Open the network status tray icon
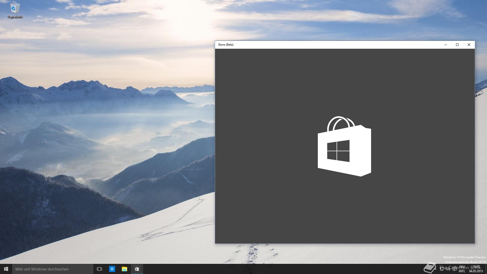 point(442,269)
